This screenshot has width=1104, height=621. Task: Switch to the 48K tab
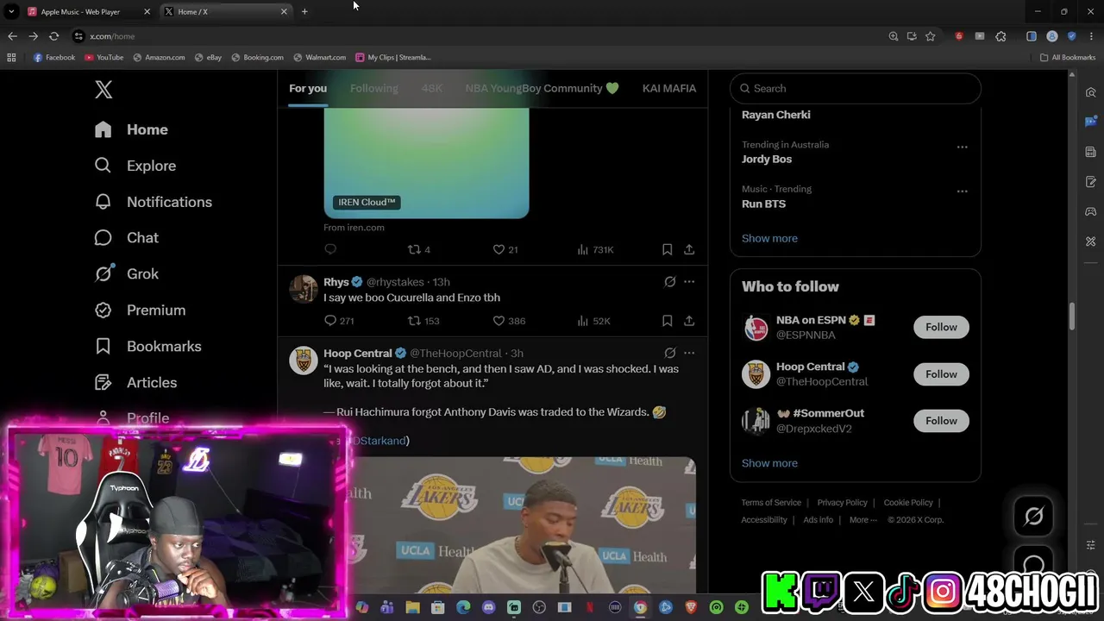pos(432,88)
